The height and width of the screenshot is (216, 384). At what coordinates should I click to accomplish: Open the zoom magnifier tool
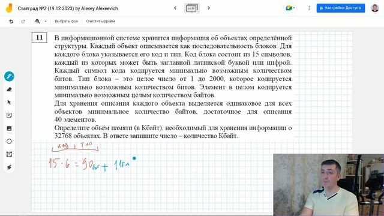[x=37, y=22]
